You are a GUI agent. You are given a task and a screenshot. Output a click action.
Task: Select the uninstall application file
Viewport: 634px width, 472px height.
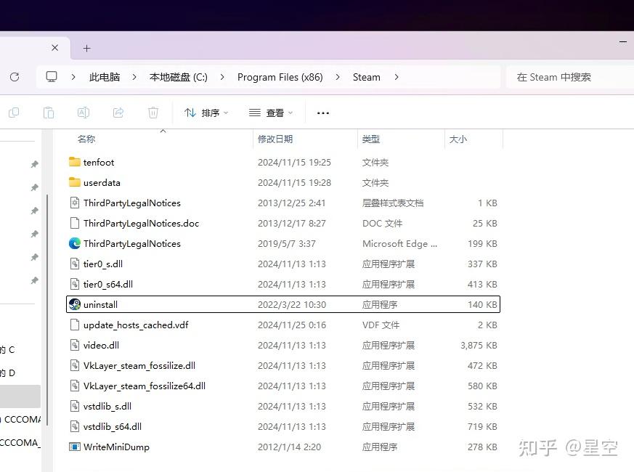tap(100, 304)
